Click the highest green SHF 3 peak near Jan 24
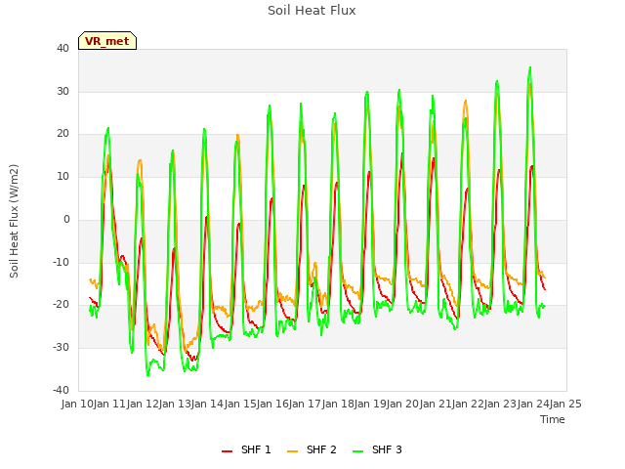This screenshot has height=469, width=625. [530, 67]
